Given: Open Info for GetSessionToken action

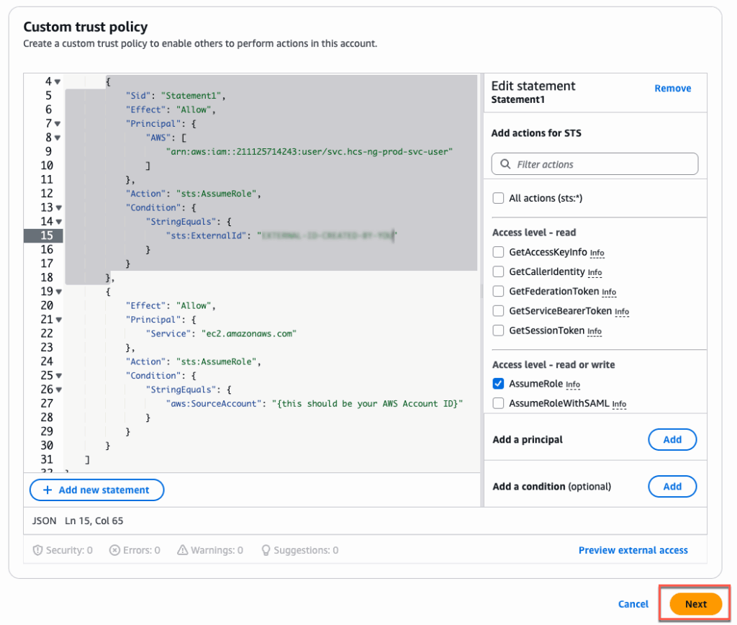Looking at the screenshot, I should coord(594,331).
